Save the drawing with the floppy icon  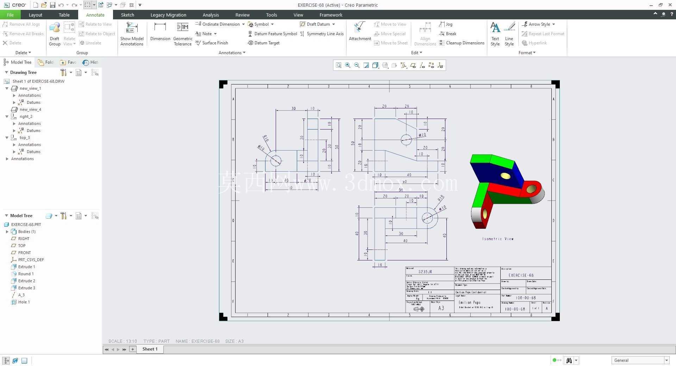52,5
